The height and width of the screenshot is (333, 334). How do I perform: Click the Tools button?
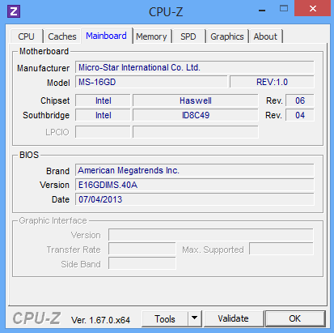(x=165, y=319)
